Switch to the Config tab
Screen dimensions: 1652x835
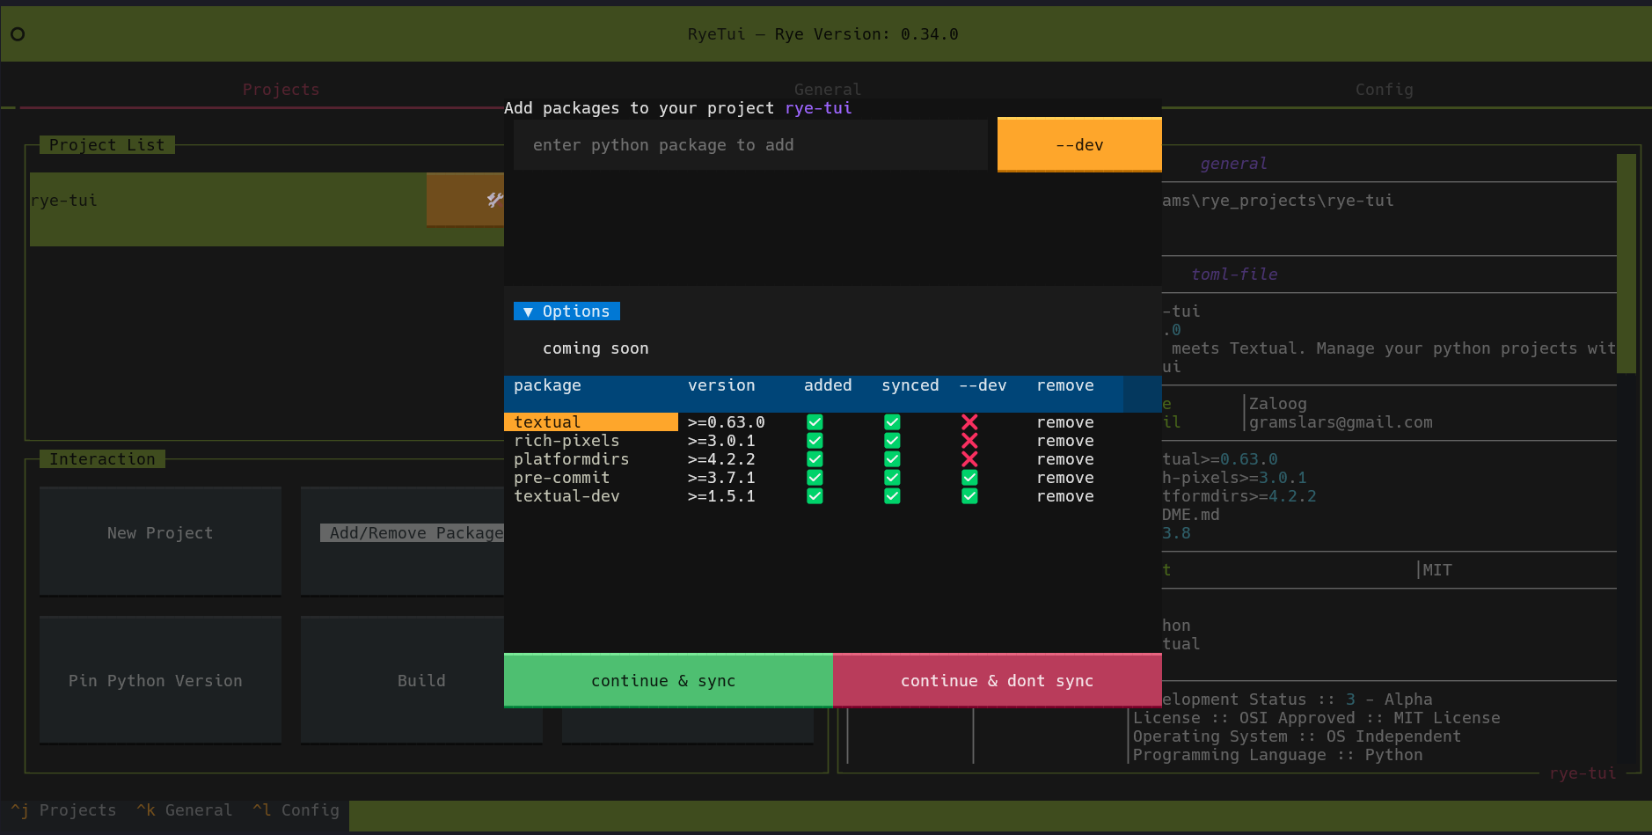click(1384, 90)
